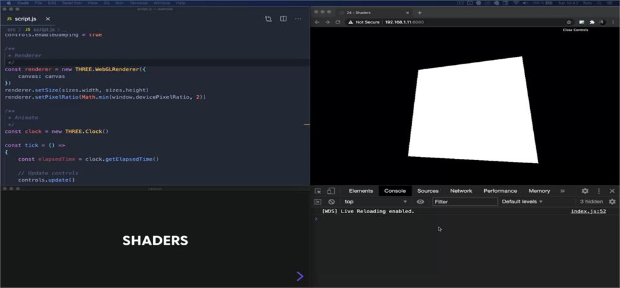Open DevTools customize three-dot menu
Viewport: 620px width, 288px height.
(x=599, y=191)
